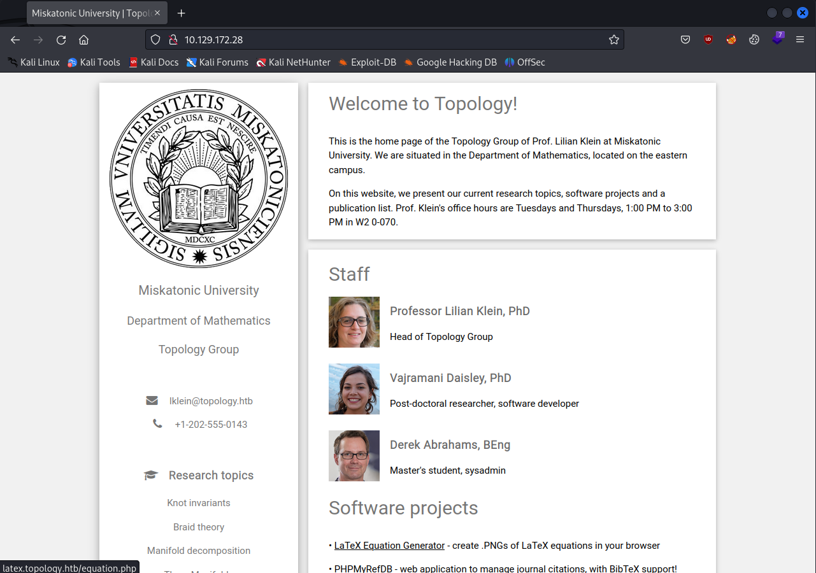Click the browser back arrow button
The image size is (816, 573).
point(15,39)
